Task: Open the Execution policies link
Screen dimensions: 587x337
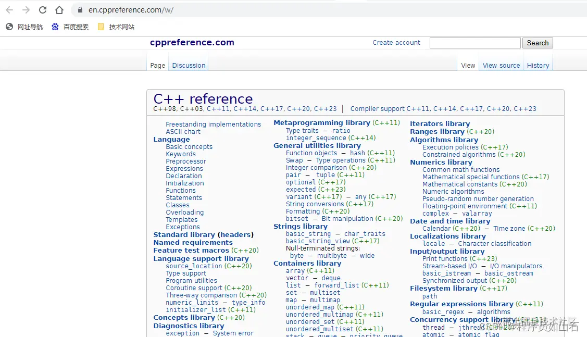Action: pos(451,147)
